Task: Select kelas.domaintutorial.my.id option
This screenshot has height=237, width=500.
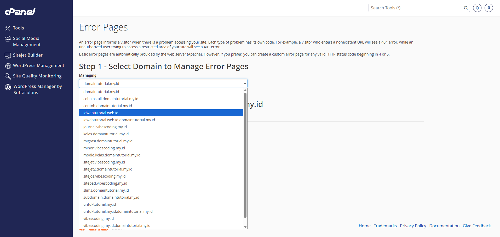Action: 161,134
